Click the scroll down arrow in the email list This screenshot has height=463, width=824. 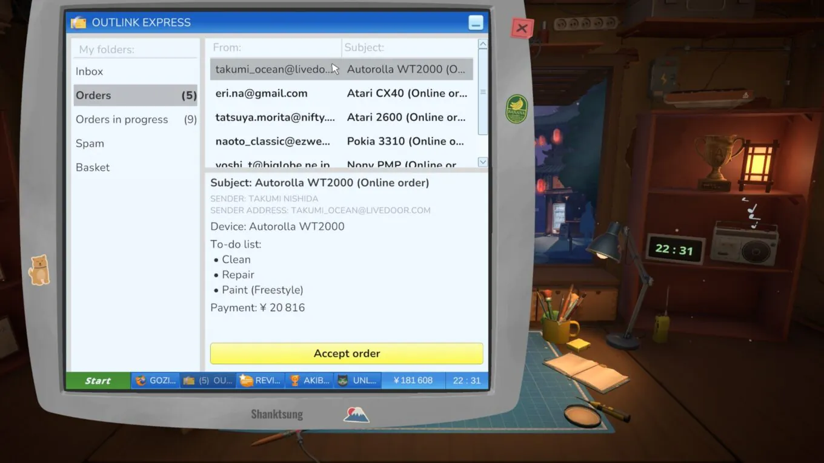pos(483,162)
